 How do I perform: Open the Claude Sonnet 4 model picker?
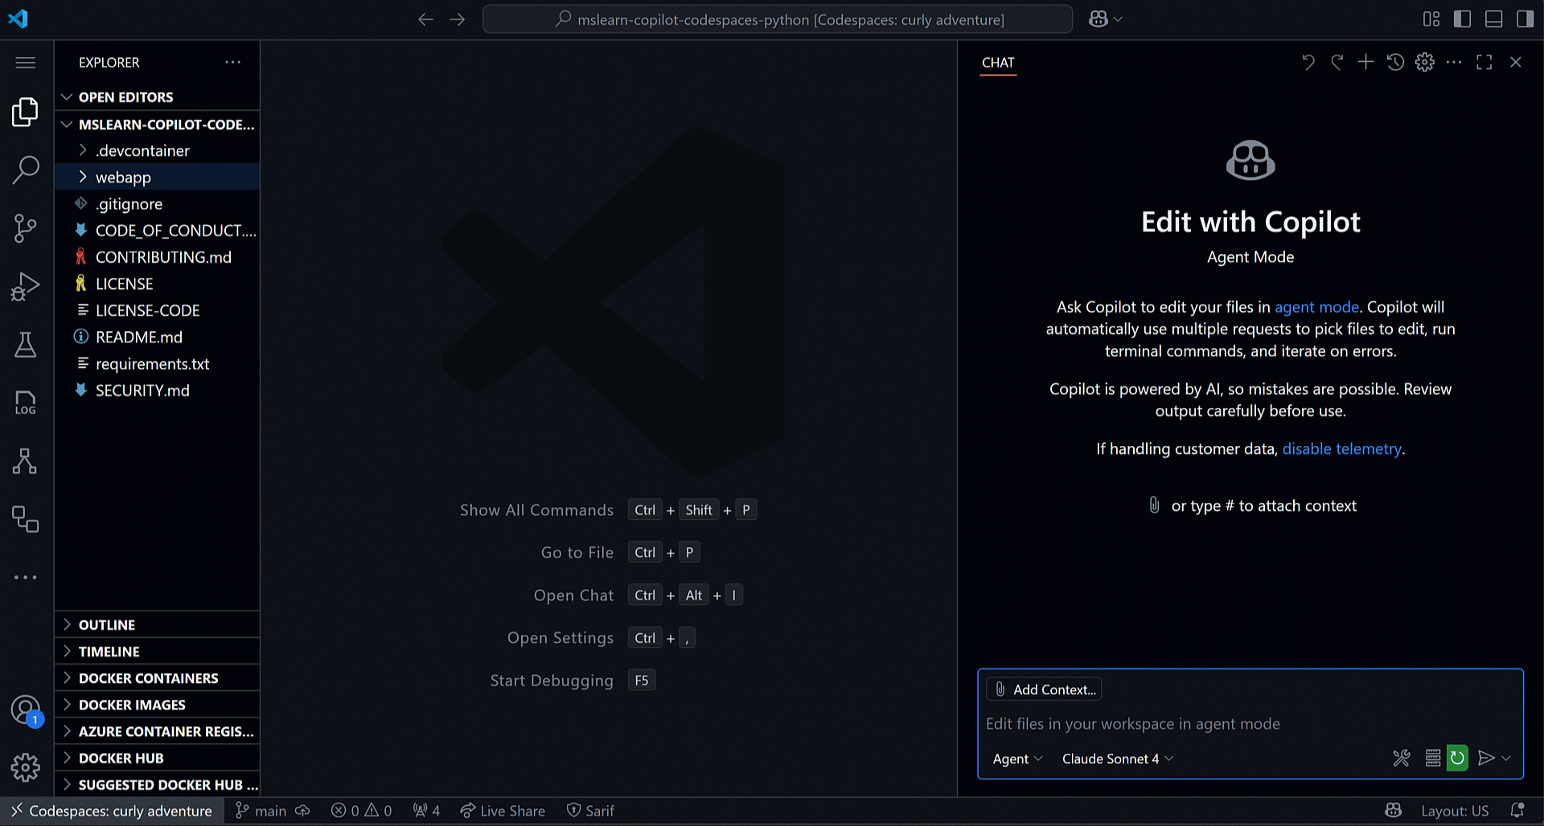click(x=1117, y=759)
